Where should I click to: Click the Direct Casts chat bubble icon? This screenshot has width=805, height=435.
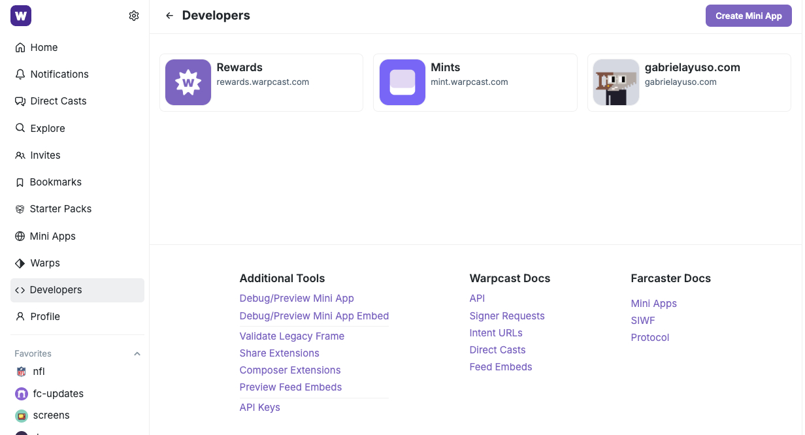(x=20, y=101)
